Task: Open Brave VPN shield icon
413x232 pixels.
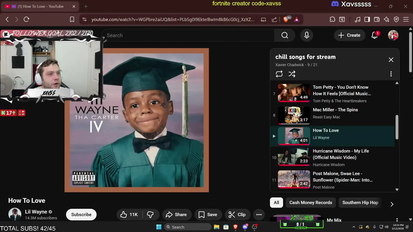Action: pyautogui.click(x=396, y=19)
